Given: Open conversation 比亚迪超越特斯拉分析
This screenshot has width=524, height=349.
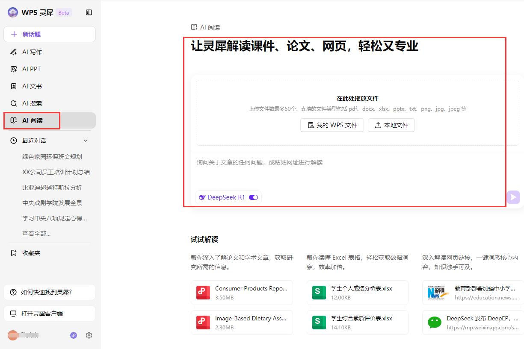Looking at the screenshot, I should pos(52,188).
